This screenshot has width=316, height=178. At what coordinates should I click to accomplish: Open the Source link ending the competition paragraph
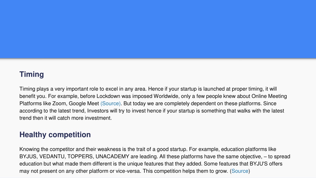point(240,171)
